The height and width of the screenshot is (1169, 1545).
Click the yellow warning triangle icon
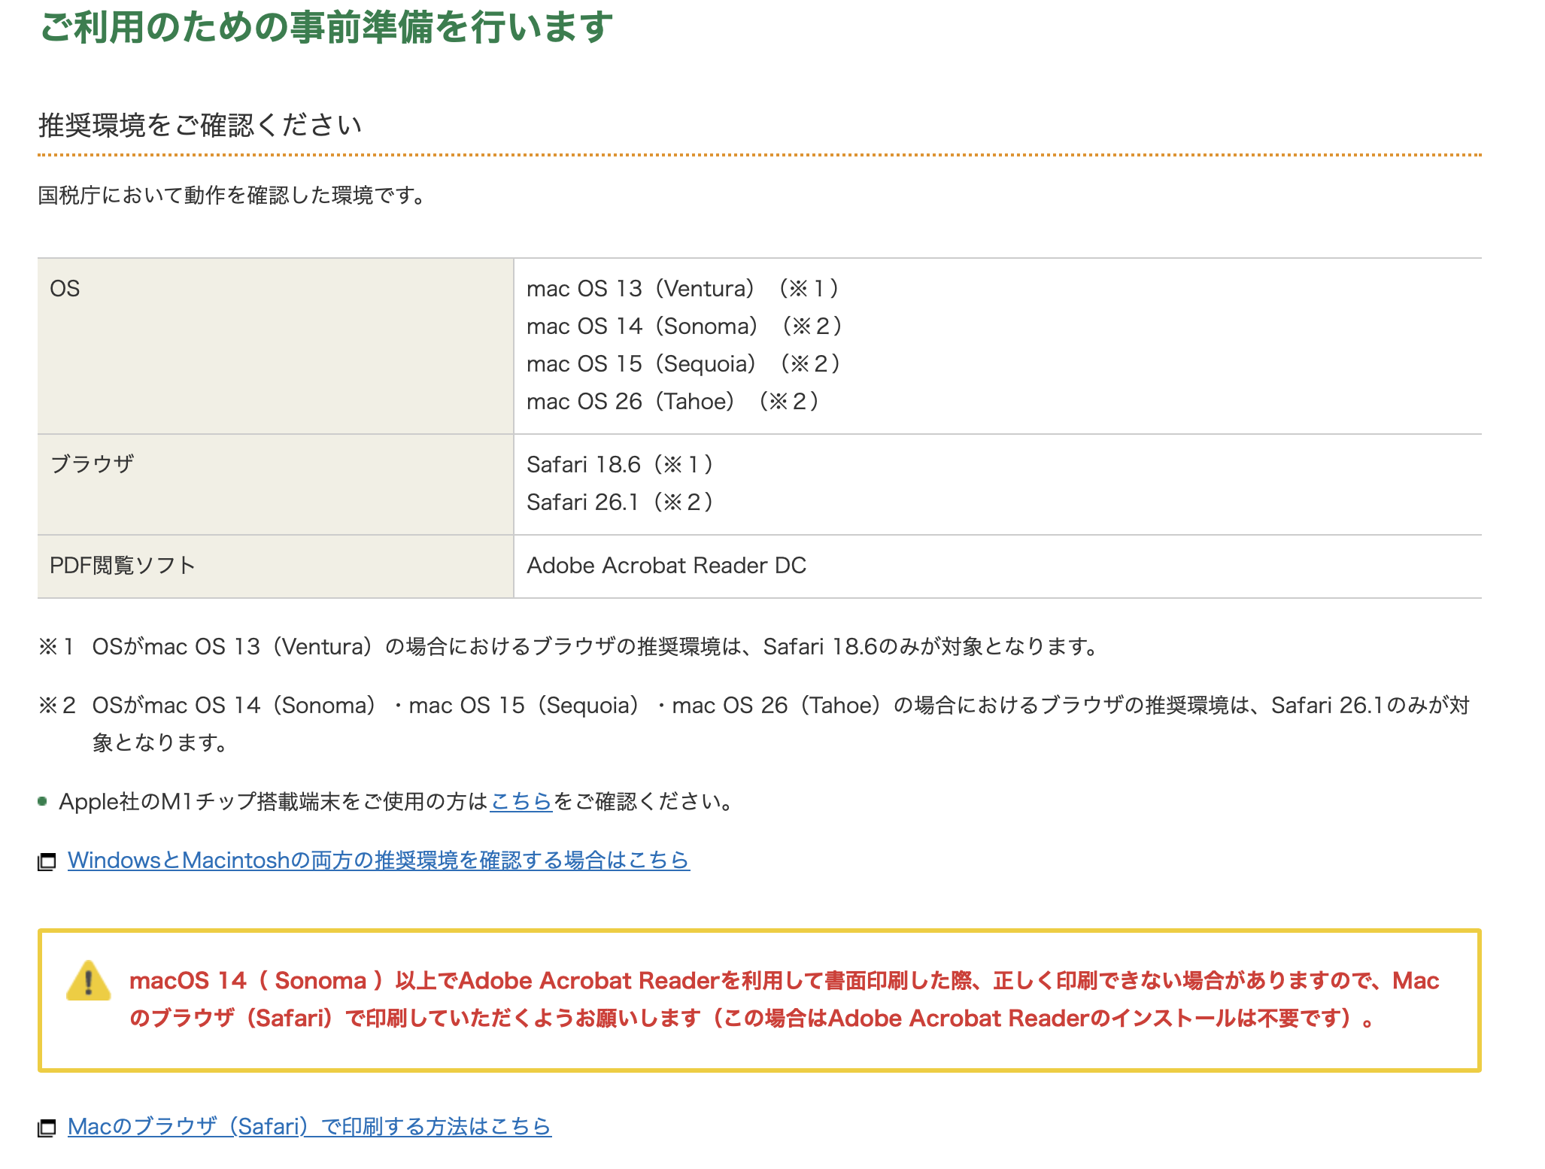pyautogui.click(x=89, y=981)
